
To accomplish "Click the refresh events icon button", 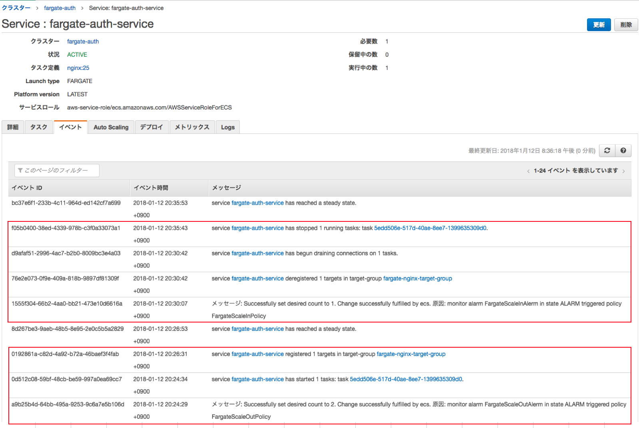I will coord(607,151).
